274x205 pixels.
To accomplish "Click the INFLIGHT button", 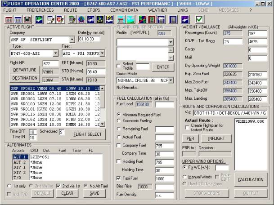I will (216, 138).
